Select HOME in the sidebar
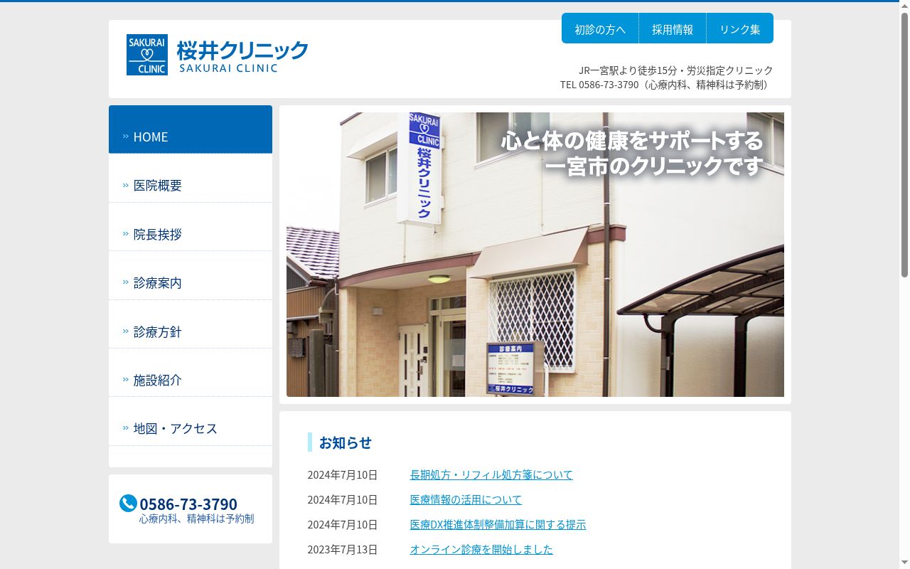 (191, 129)
